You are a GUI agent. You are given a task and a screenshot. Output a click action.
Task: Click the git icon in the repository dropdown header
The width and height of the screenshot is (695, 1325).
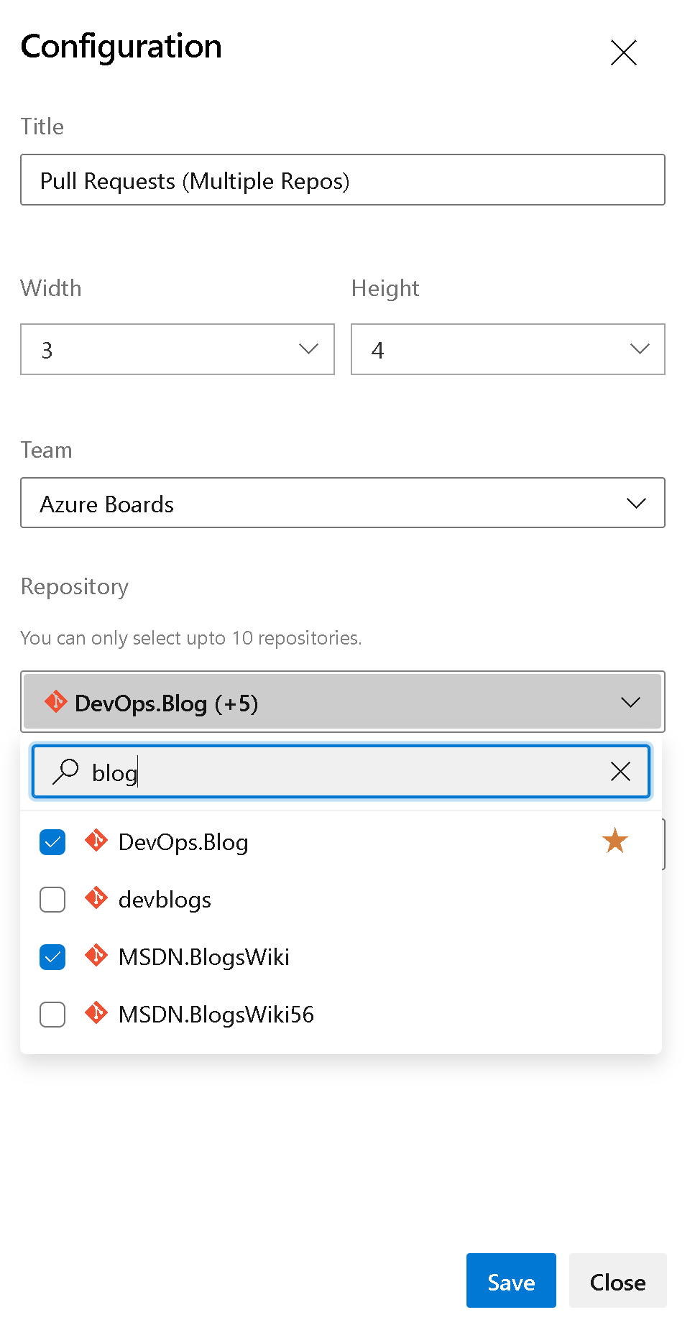56,701
